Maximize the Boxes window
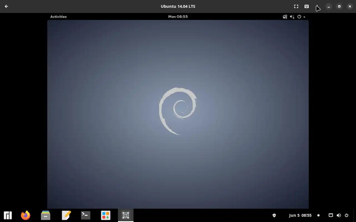The image size is (356, 222). 339,6
